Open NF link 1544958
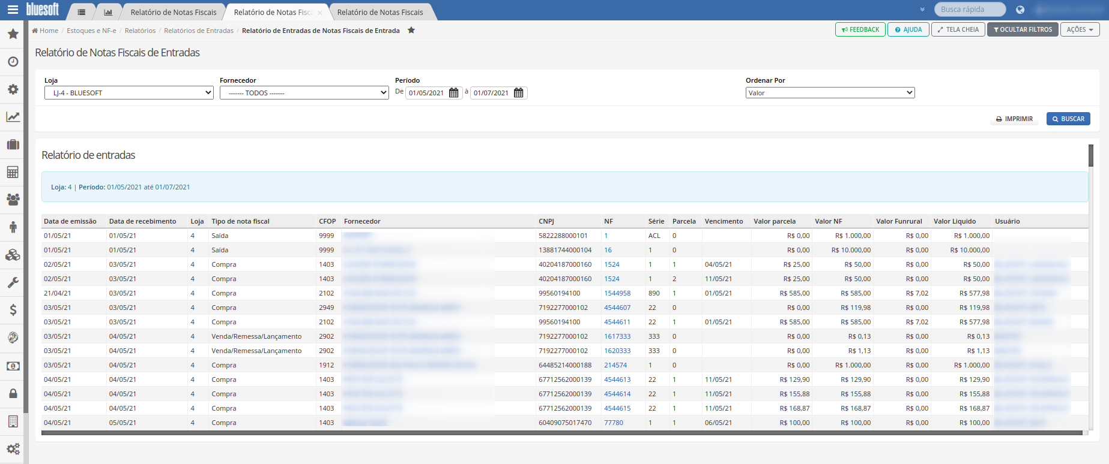This screenshot has height=464, width=1109. [x=617, y=293]
